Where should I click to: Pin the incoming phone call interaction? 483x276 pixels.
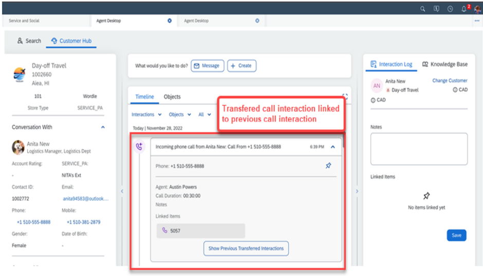coord(328,166)
